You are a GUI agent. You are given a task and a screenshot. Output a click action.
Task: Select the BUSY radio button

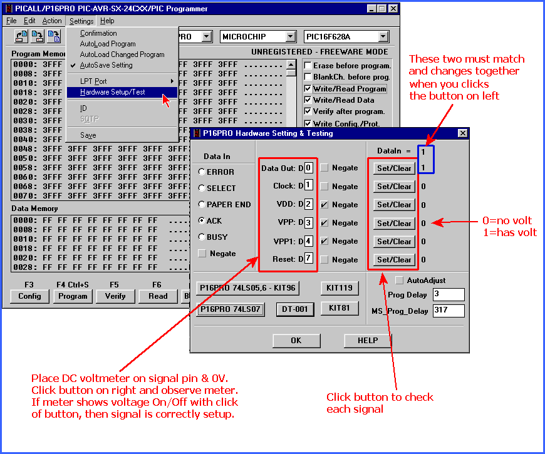pyautogui.click(x=201, y=237)
